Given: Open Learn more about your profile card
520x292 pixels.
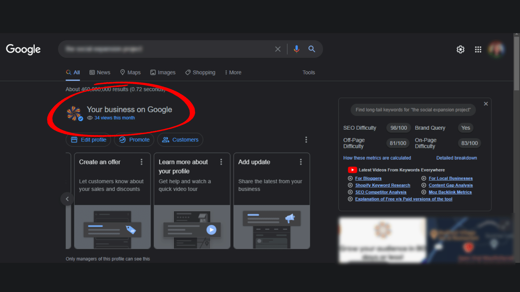Looking at the screenshot, I should pos(192,201).
